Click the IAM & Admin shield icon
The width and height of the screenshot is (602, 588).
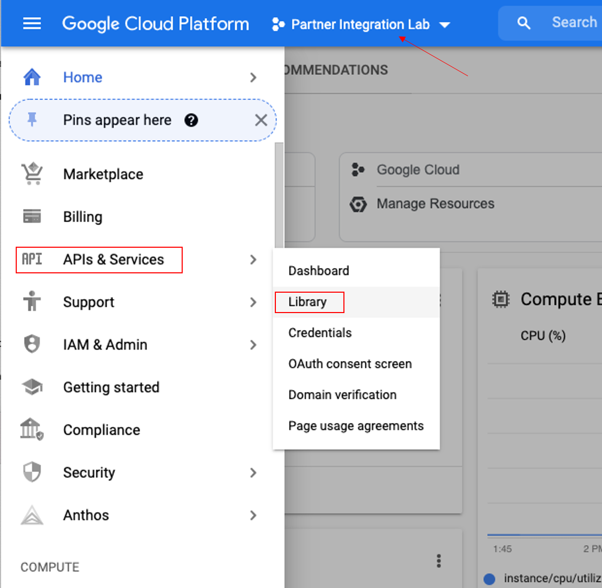coord(32,344)
